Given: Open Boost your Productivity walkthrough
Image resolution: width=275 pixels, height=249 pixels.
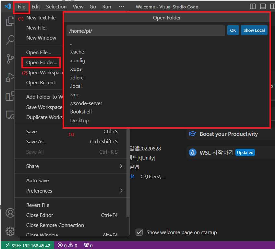Looking at the screenshot, I should coord(231,134).
